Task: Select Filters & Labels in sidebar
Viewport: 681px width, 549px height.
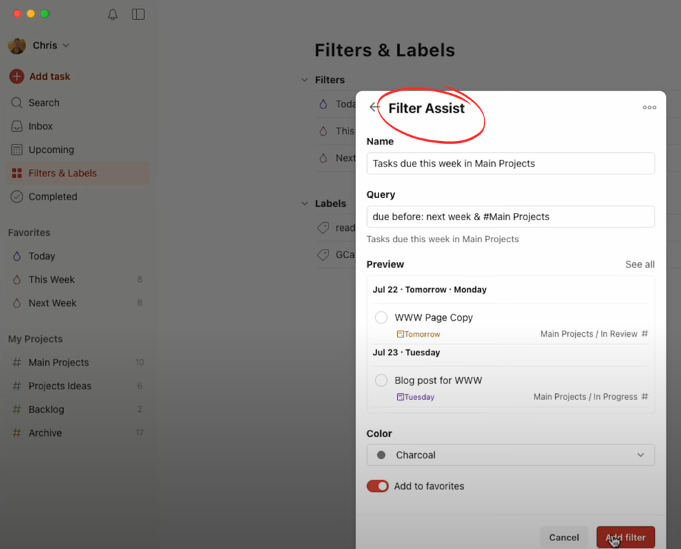Action: [78, 173]
